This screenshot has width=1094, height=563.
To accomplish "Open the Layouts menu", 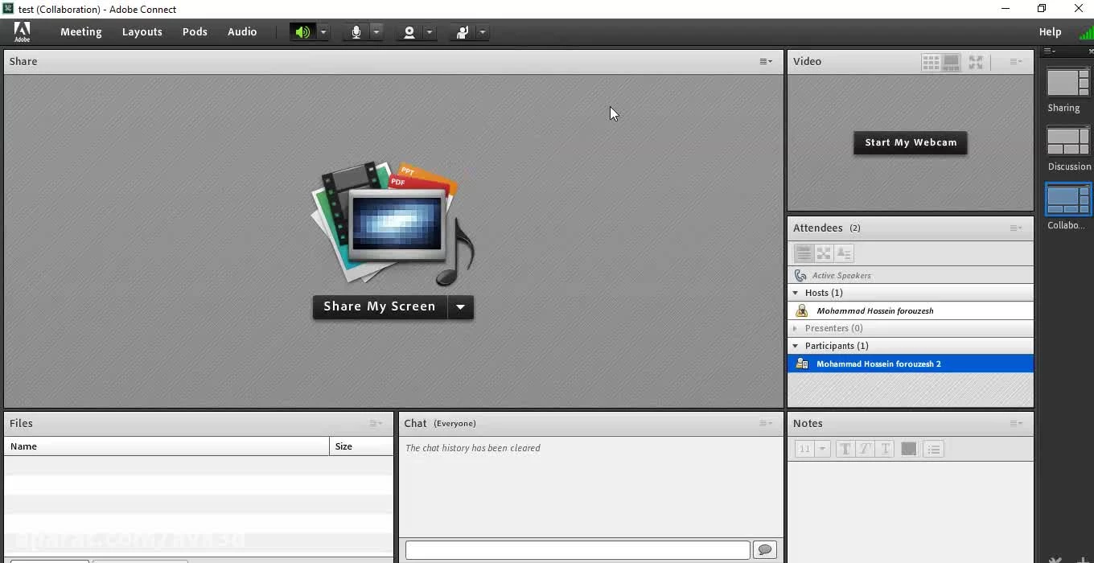I will point(142,32).
